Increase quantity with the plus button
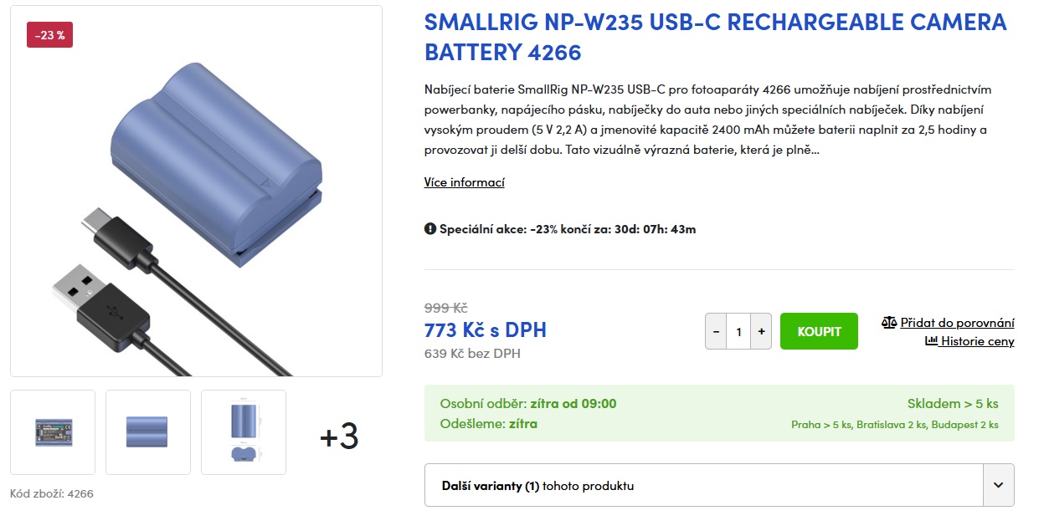 point(761,332)
